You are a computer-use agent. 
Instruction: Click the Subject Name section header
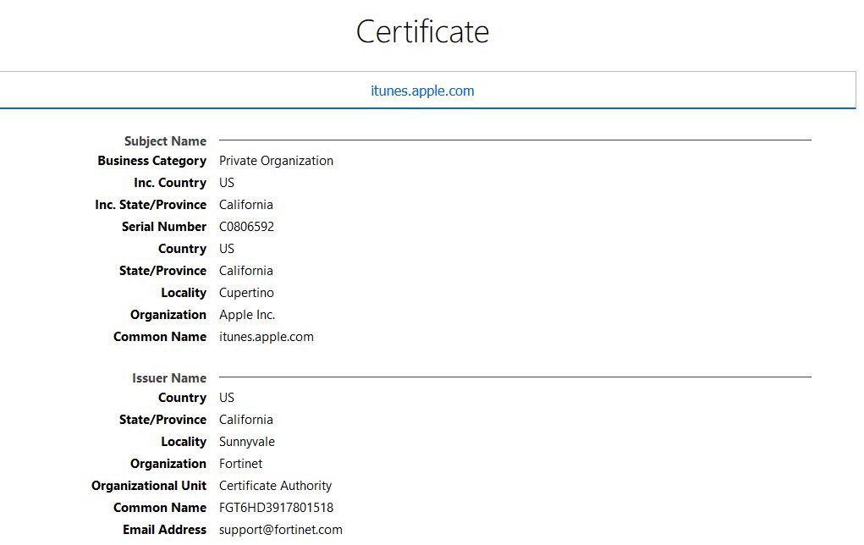tap(165, 141)
